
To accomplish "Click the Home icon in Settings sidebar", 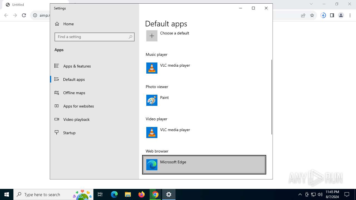I will pos(57,24).
